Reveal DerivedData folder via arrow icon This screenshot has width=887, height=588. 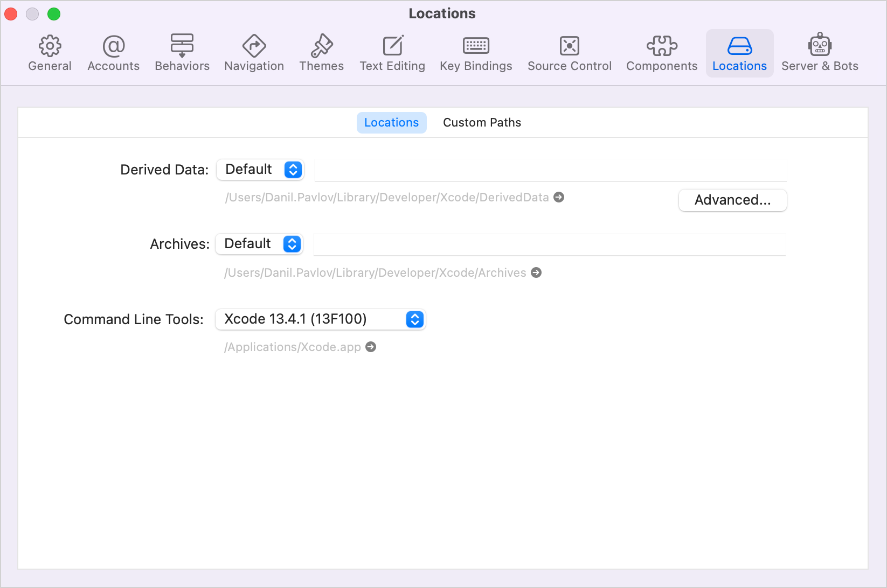(x=559, y=197)
